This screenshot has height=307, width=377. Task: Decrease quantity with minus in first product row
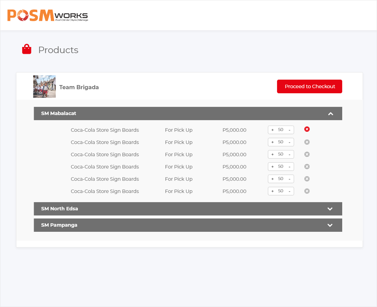[x=289, y=130]
